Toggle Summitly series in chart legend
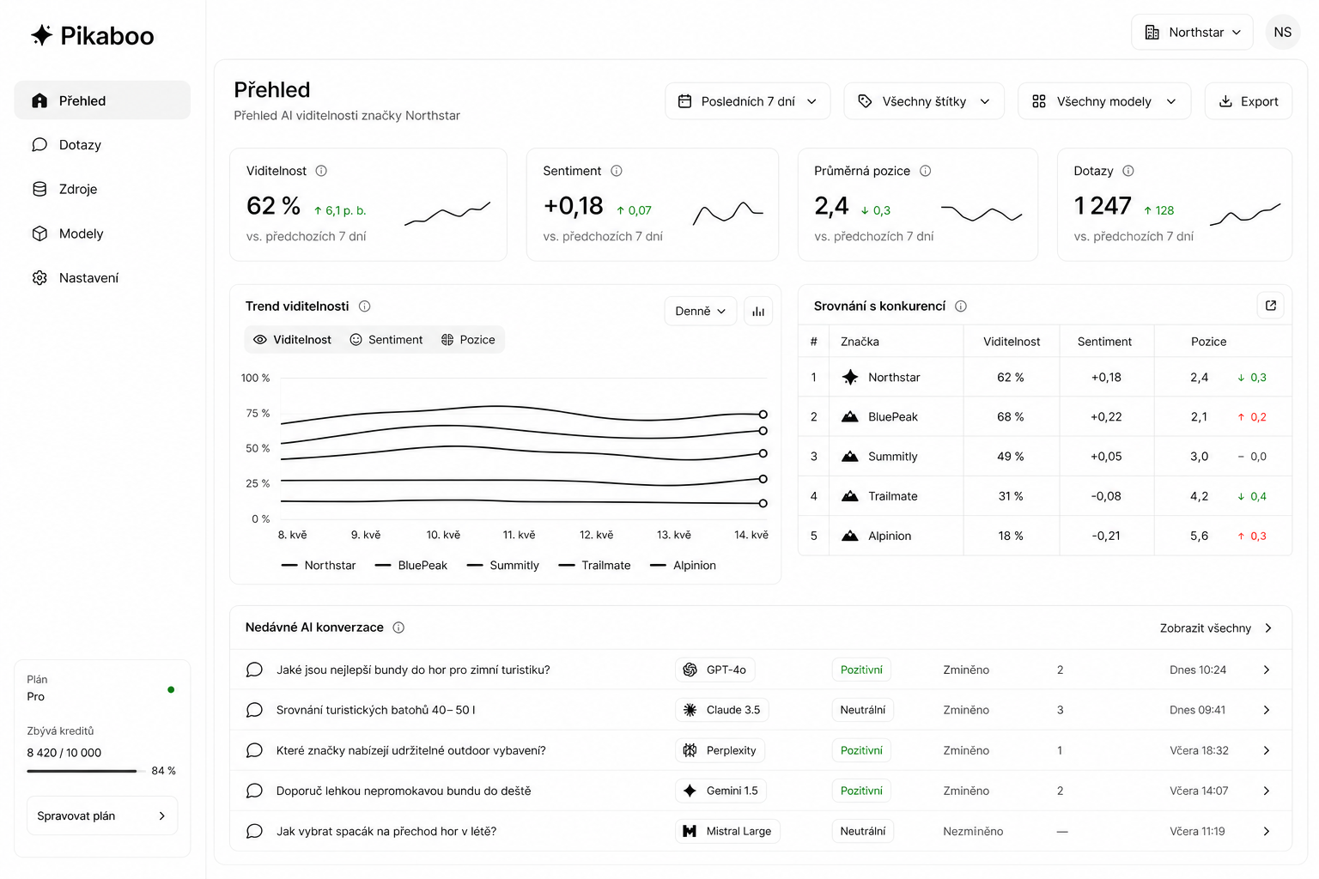This screenshot has width=1319, height=879. (x=503, y=565)
